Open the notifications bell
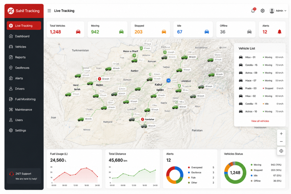Viewport: 291px width, 194px height. coord(253,11)
